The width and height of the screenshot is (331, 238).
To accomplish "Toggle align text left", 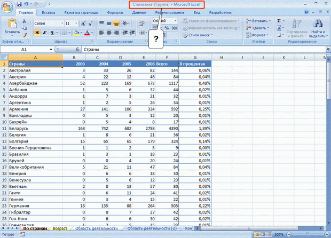I will pos(101,33).
